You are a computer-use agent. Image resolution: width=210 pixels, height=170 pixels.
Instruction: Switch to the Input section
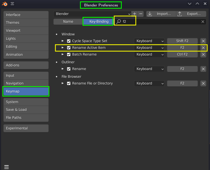click(x=26, y=76)
